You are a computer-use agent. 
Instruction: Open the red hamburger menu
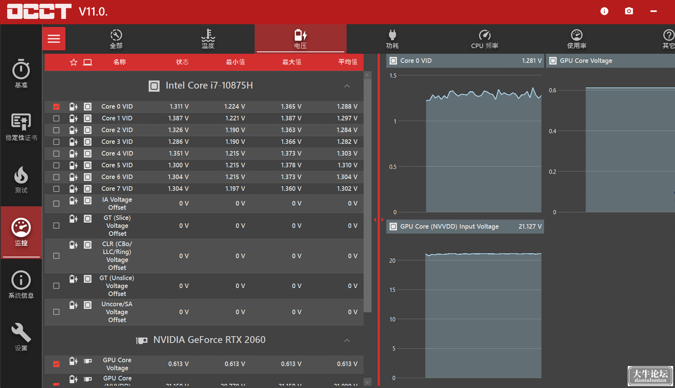[x=54, y=39]
